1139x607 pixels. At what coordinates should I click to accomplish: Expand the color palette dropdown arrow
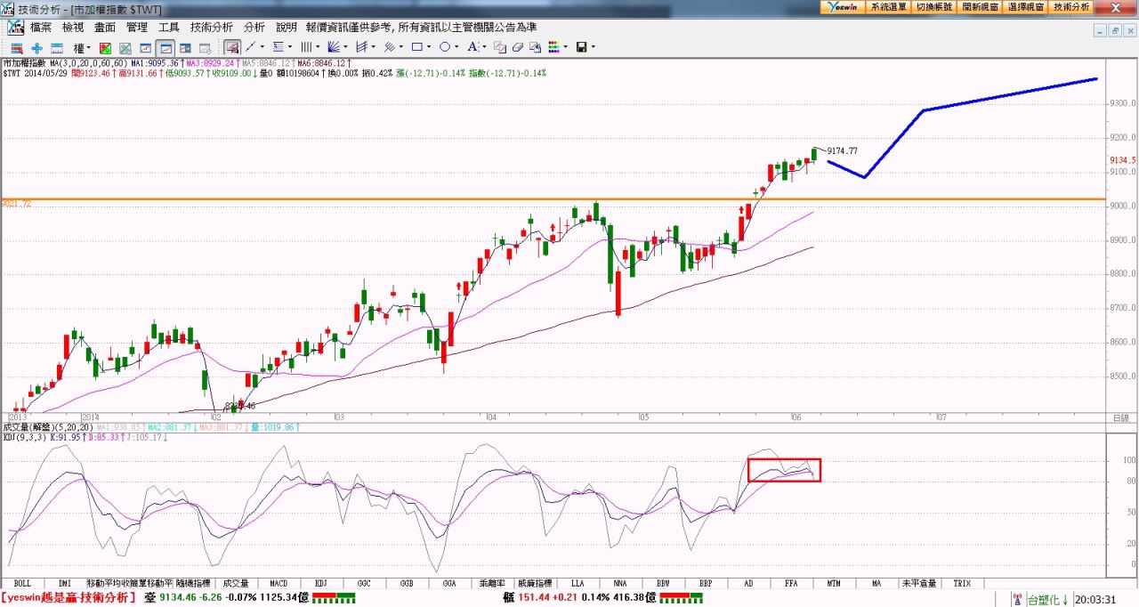tap(564, 47)
